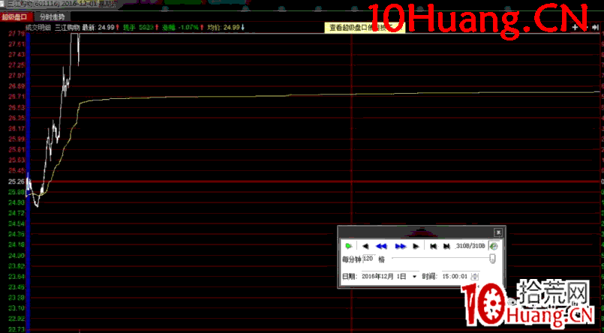
Task: Click the 25.26 price label on axis
Action: 16,181
